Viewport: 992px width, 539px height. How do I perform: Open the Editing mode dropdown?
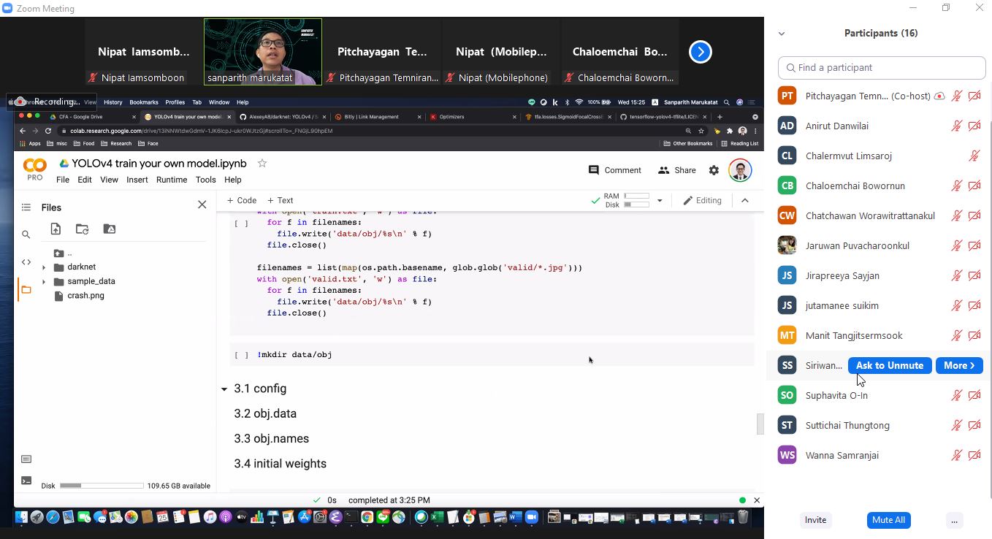702,200
